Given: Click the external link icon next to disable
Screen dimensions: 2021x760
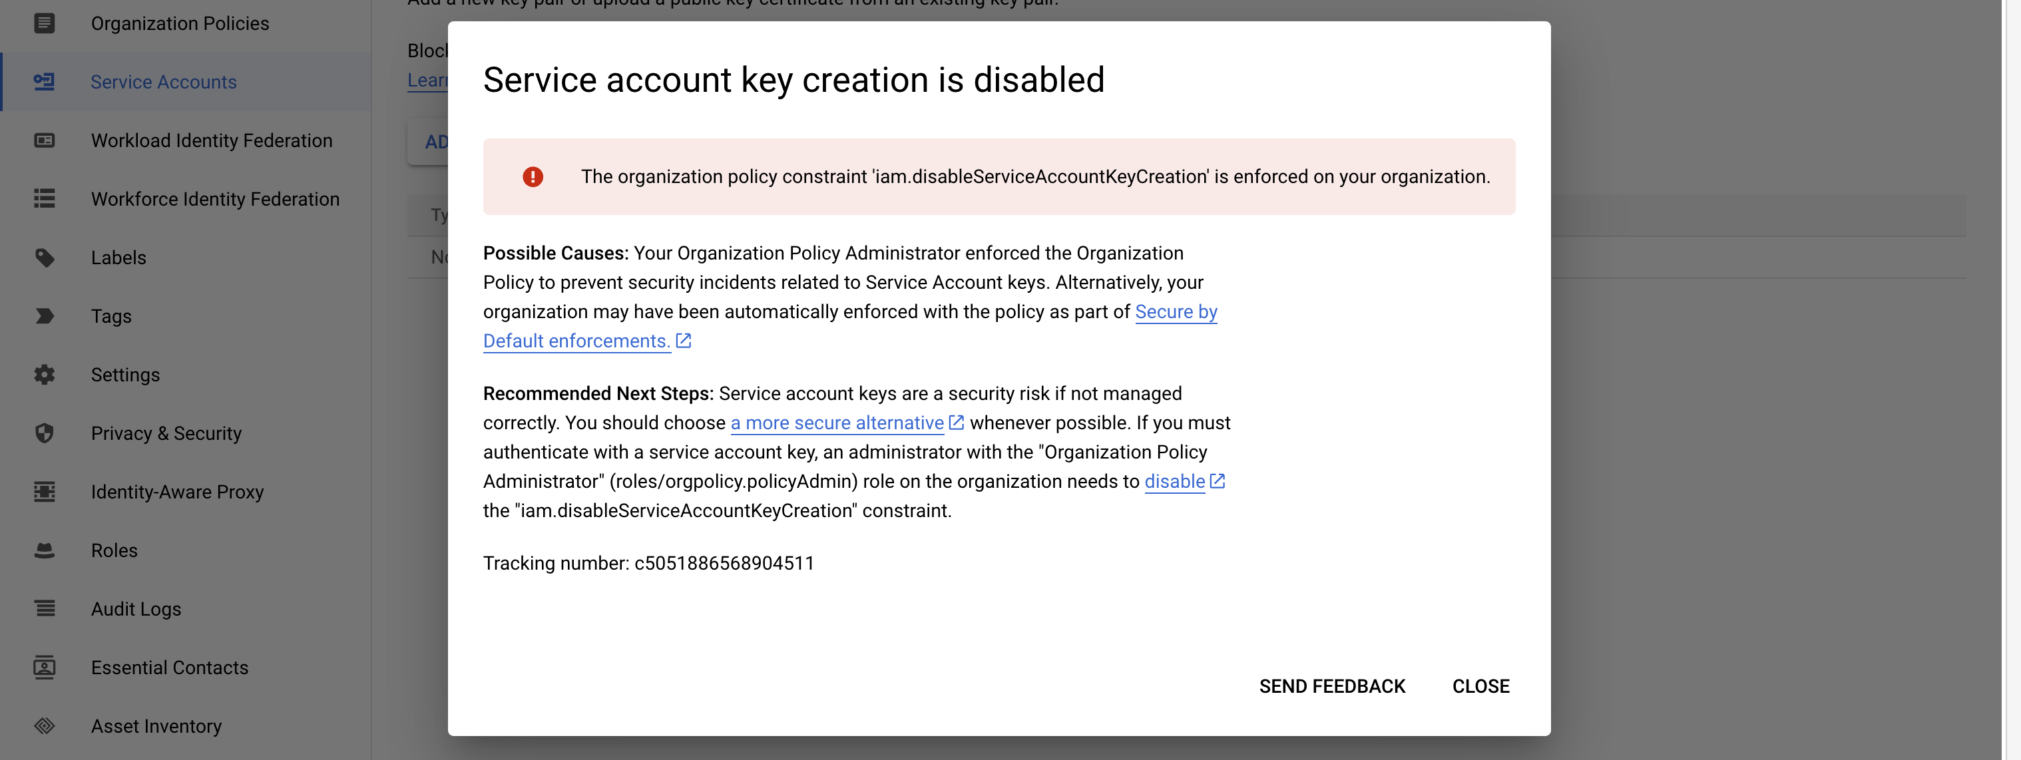Looking at the screenshot, I should pyautogui.click(x=1217, y=480).
